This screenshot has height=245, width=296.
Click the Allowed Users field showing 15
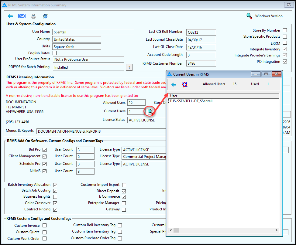click(x=136, y=102)
